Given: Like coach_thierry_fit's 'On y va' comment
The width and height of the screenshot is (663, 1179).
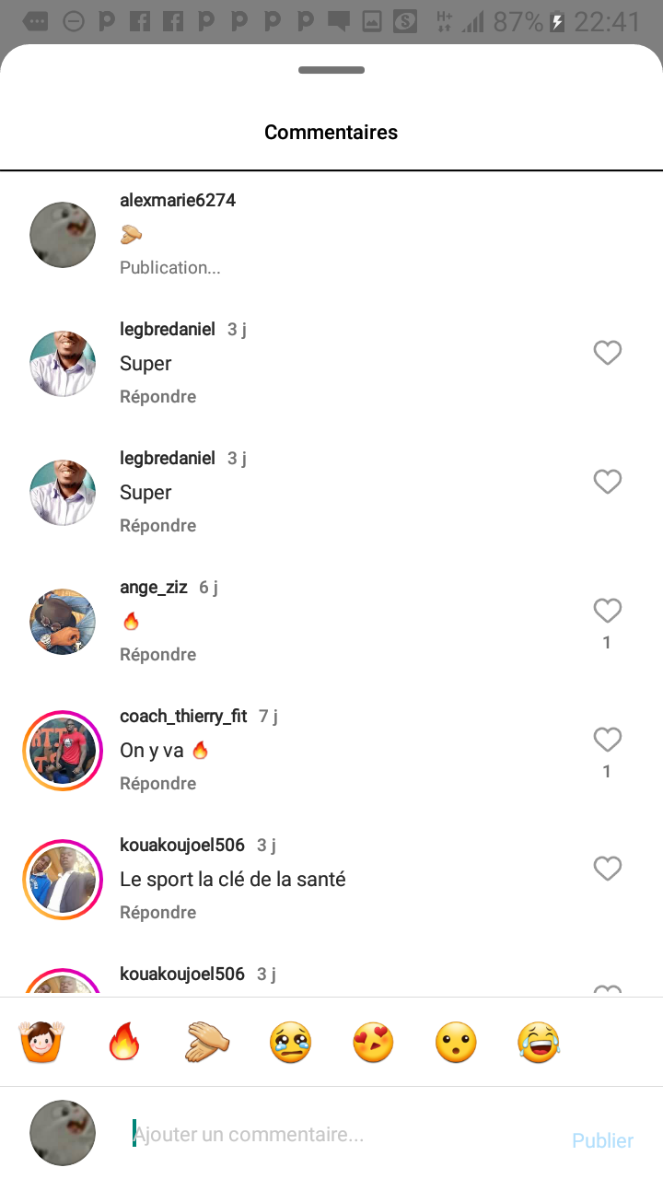Looking at the screenshot, I should coord(607,740).
